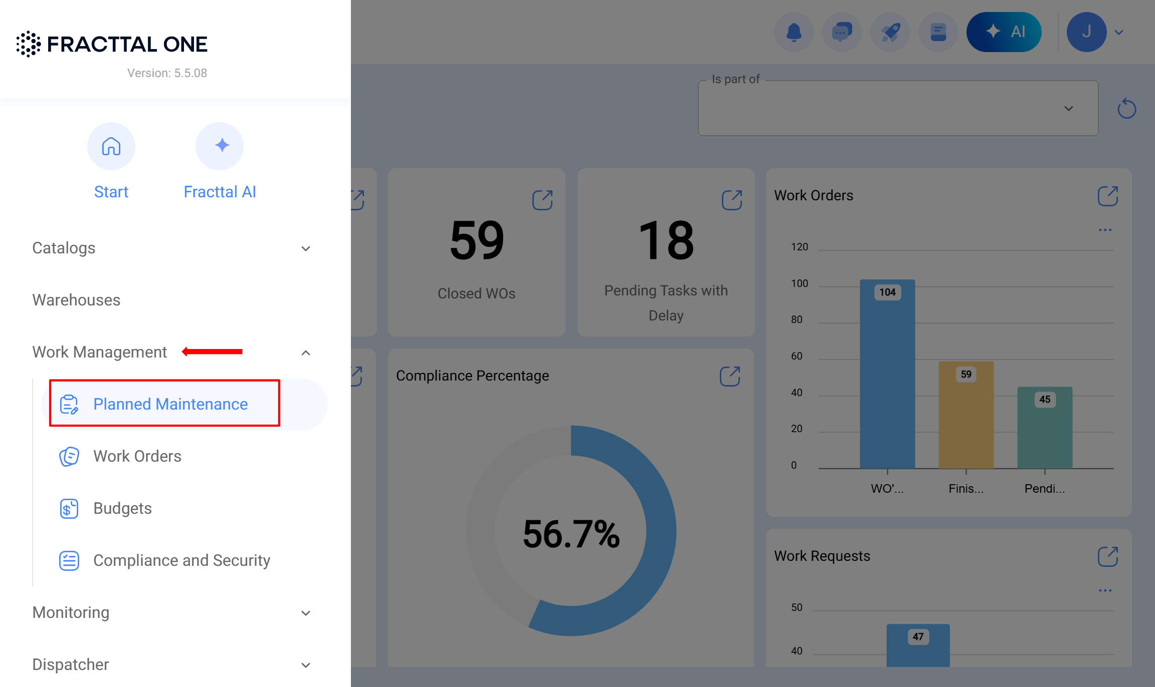Open the documentation book icon
Viewport: 1155px width, 687px height.
click(x=938, y=32)
